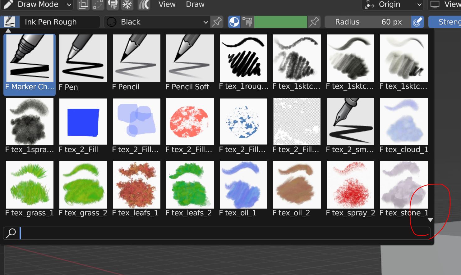Toggle Add Weight Data brush icon
This screenshot has width=461, height=275.
click(x=113, y=4)
